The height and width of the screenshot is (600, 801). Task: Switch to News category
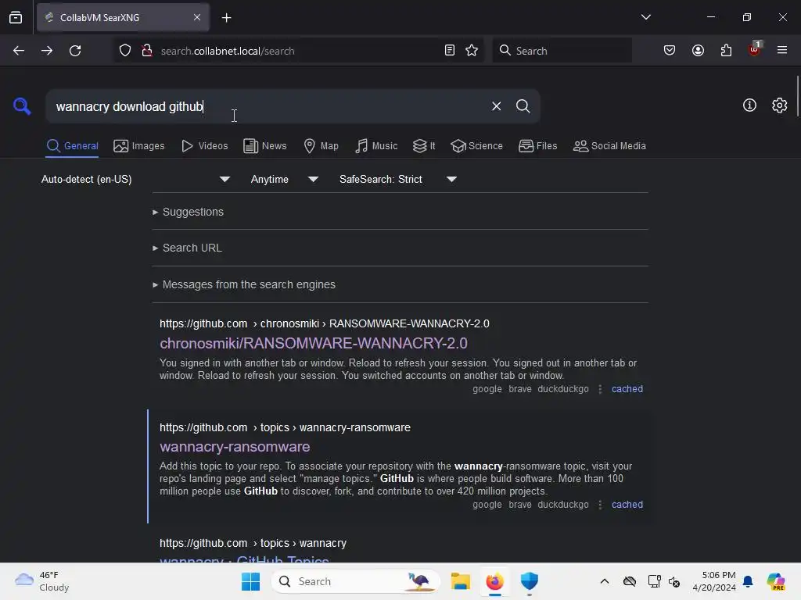click(265, 146)
